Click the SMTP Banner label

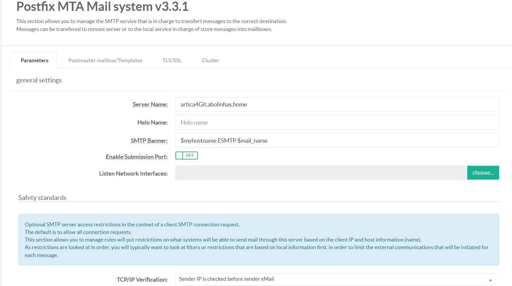149,141
